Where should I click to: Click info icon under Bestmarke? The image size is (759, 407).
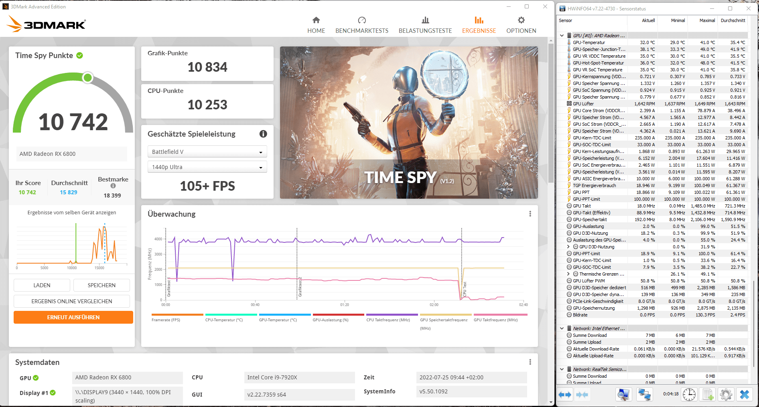pos(113,186)
